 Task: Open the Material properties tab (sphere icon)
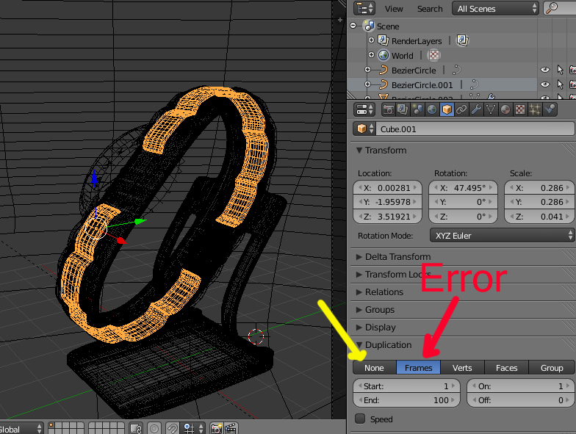[505, 109]
